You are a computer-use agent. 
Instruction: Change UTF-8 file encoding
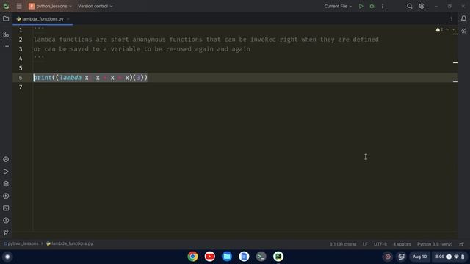tap(380, 244)
